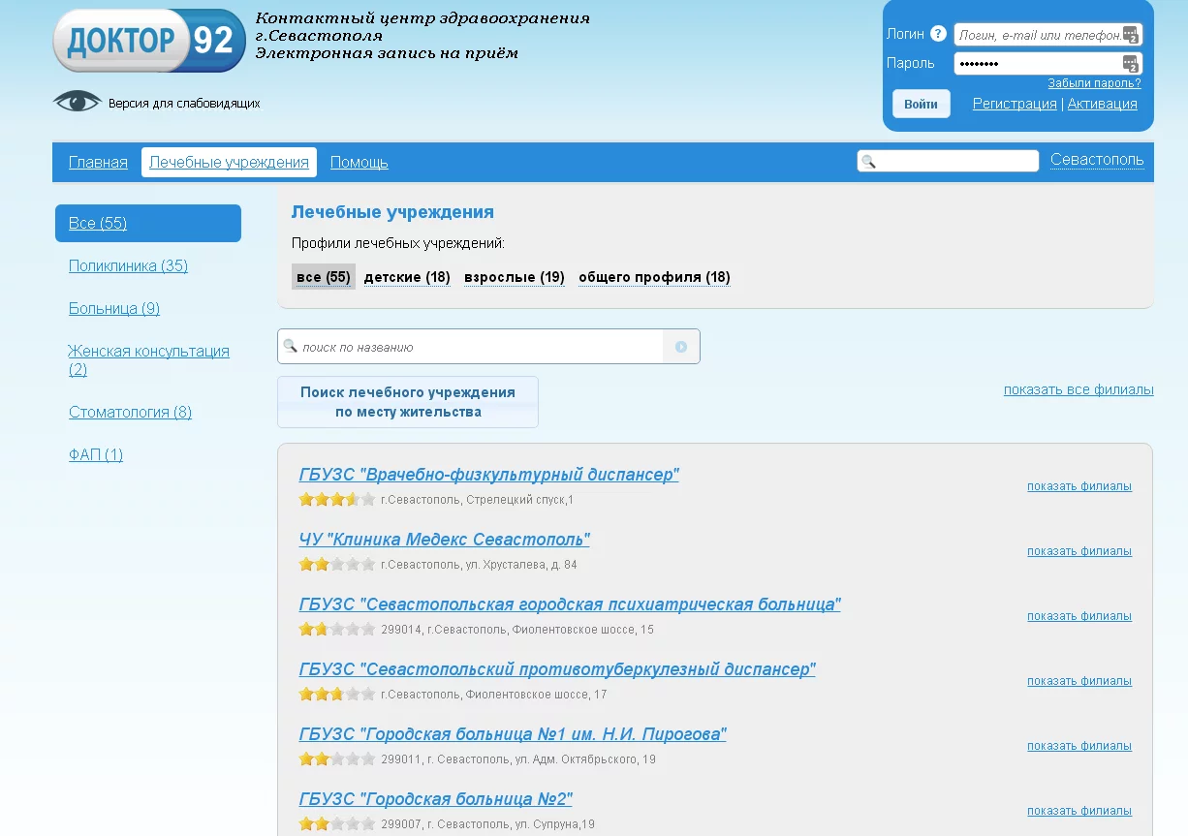
Task: Click показать все филиалы link
Action: 1079,389
